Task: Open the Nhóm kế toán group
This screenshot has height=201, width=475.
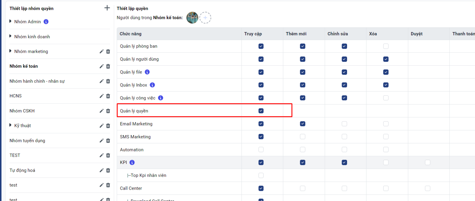Action: pyautogui.click(x=24, y=66)
